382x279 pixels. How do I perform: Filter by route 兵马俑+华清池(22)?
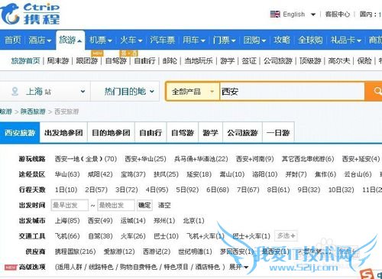point(201,159)
